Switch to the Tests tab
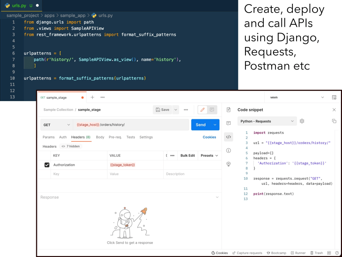The image size is (342, 257). (x=131, y=137)
